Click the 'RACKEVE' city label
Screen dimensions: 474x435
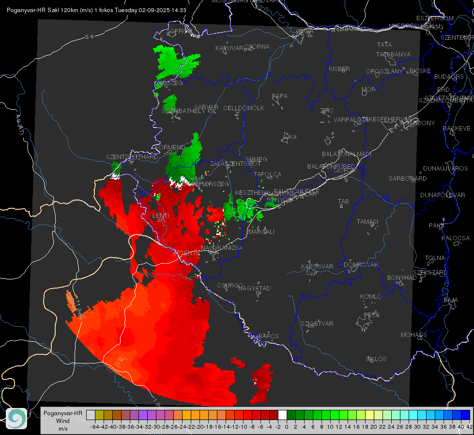(457, 129)
